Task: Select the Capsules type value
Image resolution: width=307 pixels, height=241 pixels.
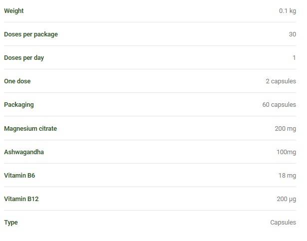Action: 283,223
